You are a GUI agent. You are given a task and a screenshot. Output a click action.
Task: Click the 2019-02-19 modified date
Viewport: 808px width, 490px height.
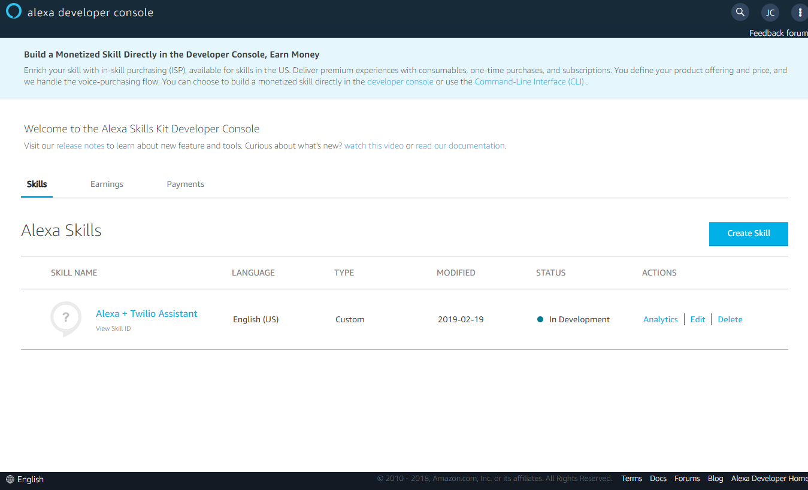[x=461, y=319]
